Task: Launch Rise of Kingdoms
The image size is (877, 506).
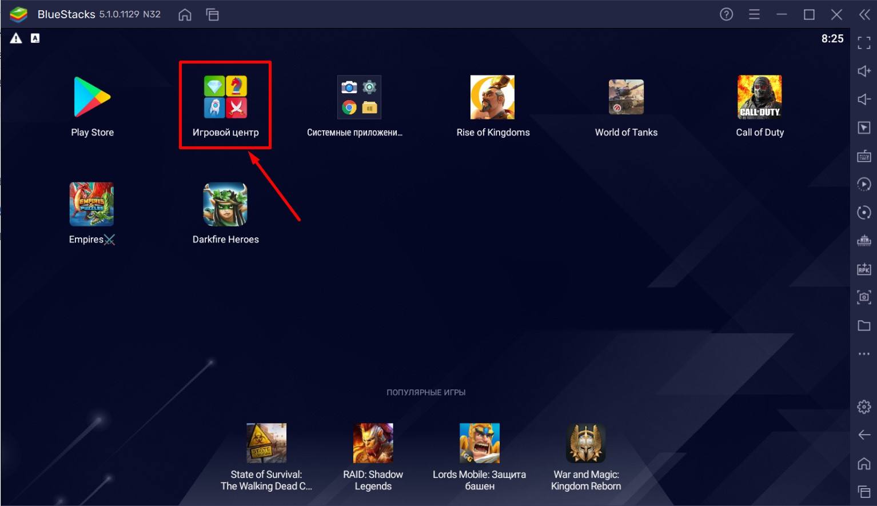Action: [x=492, y=98]
